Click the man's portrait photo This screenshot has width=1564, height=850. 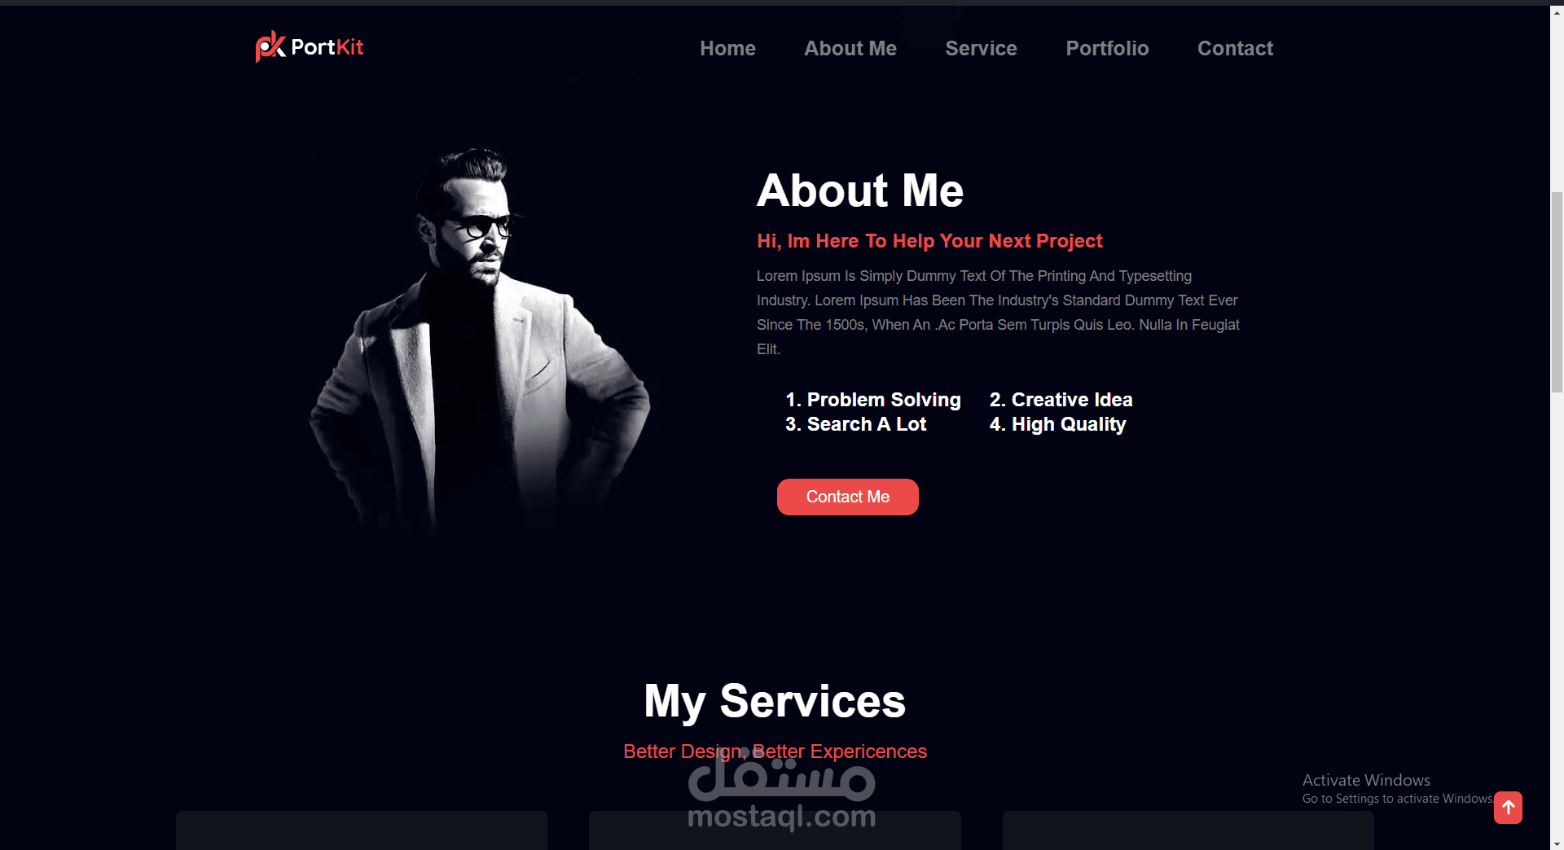coord(480,340)
